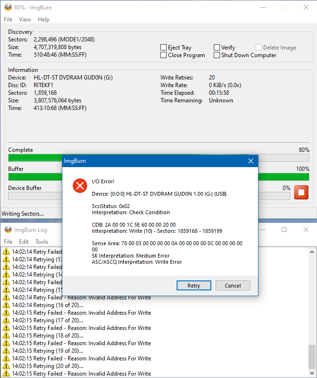Tick the Delete Image checkbox

(258, 48)
